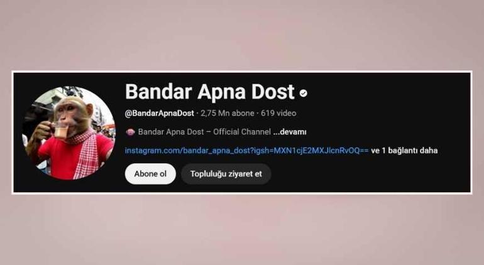
Task: Click the tea glass in the avatar photo
Action: point(59,130)
